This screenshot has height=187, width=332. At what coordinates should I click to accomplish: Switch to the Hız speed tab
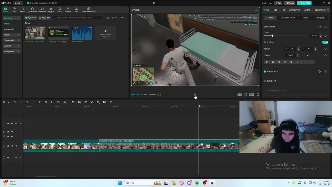click(x=283, y=10)
